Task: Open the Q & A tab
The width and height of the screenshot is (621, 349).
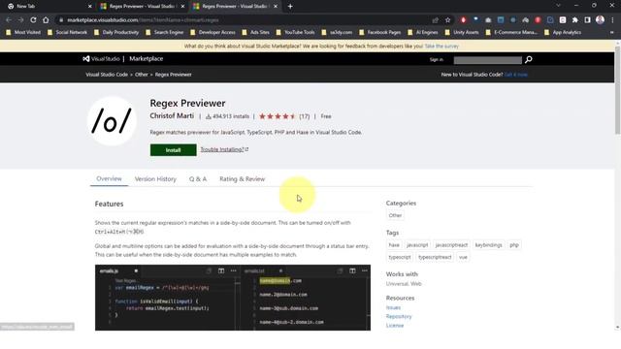Action: tap(198, 179)
